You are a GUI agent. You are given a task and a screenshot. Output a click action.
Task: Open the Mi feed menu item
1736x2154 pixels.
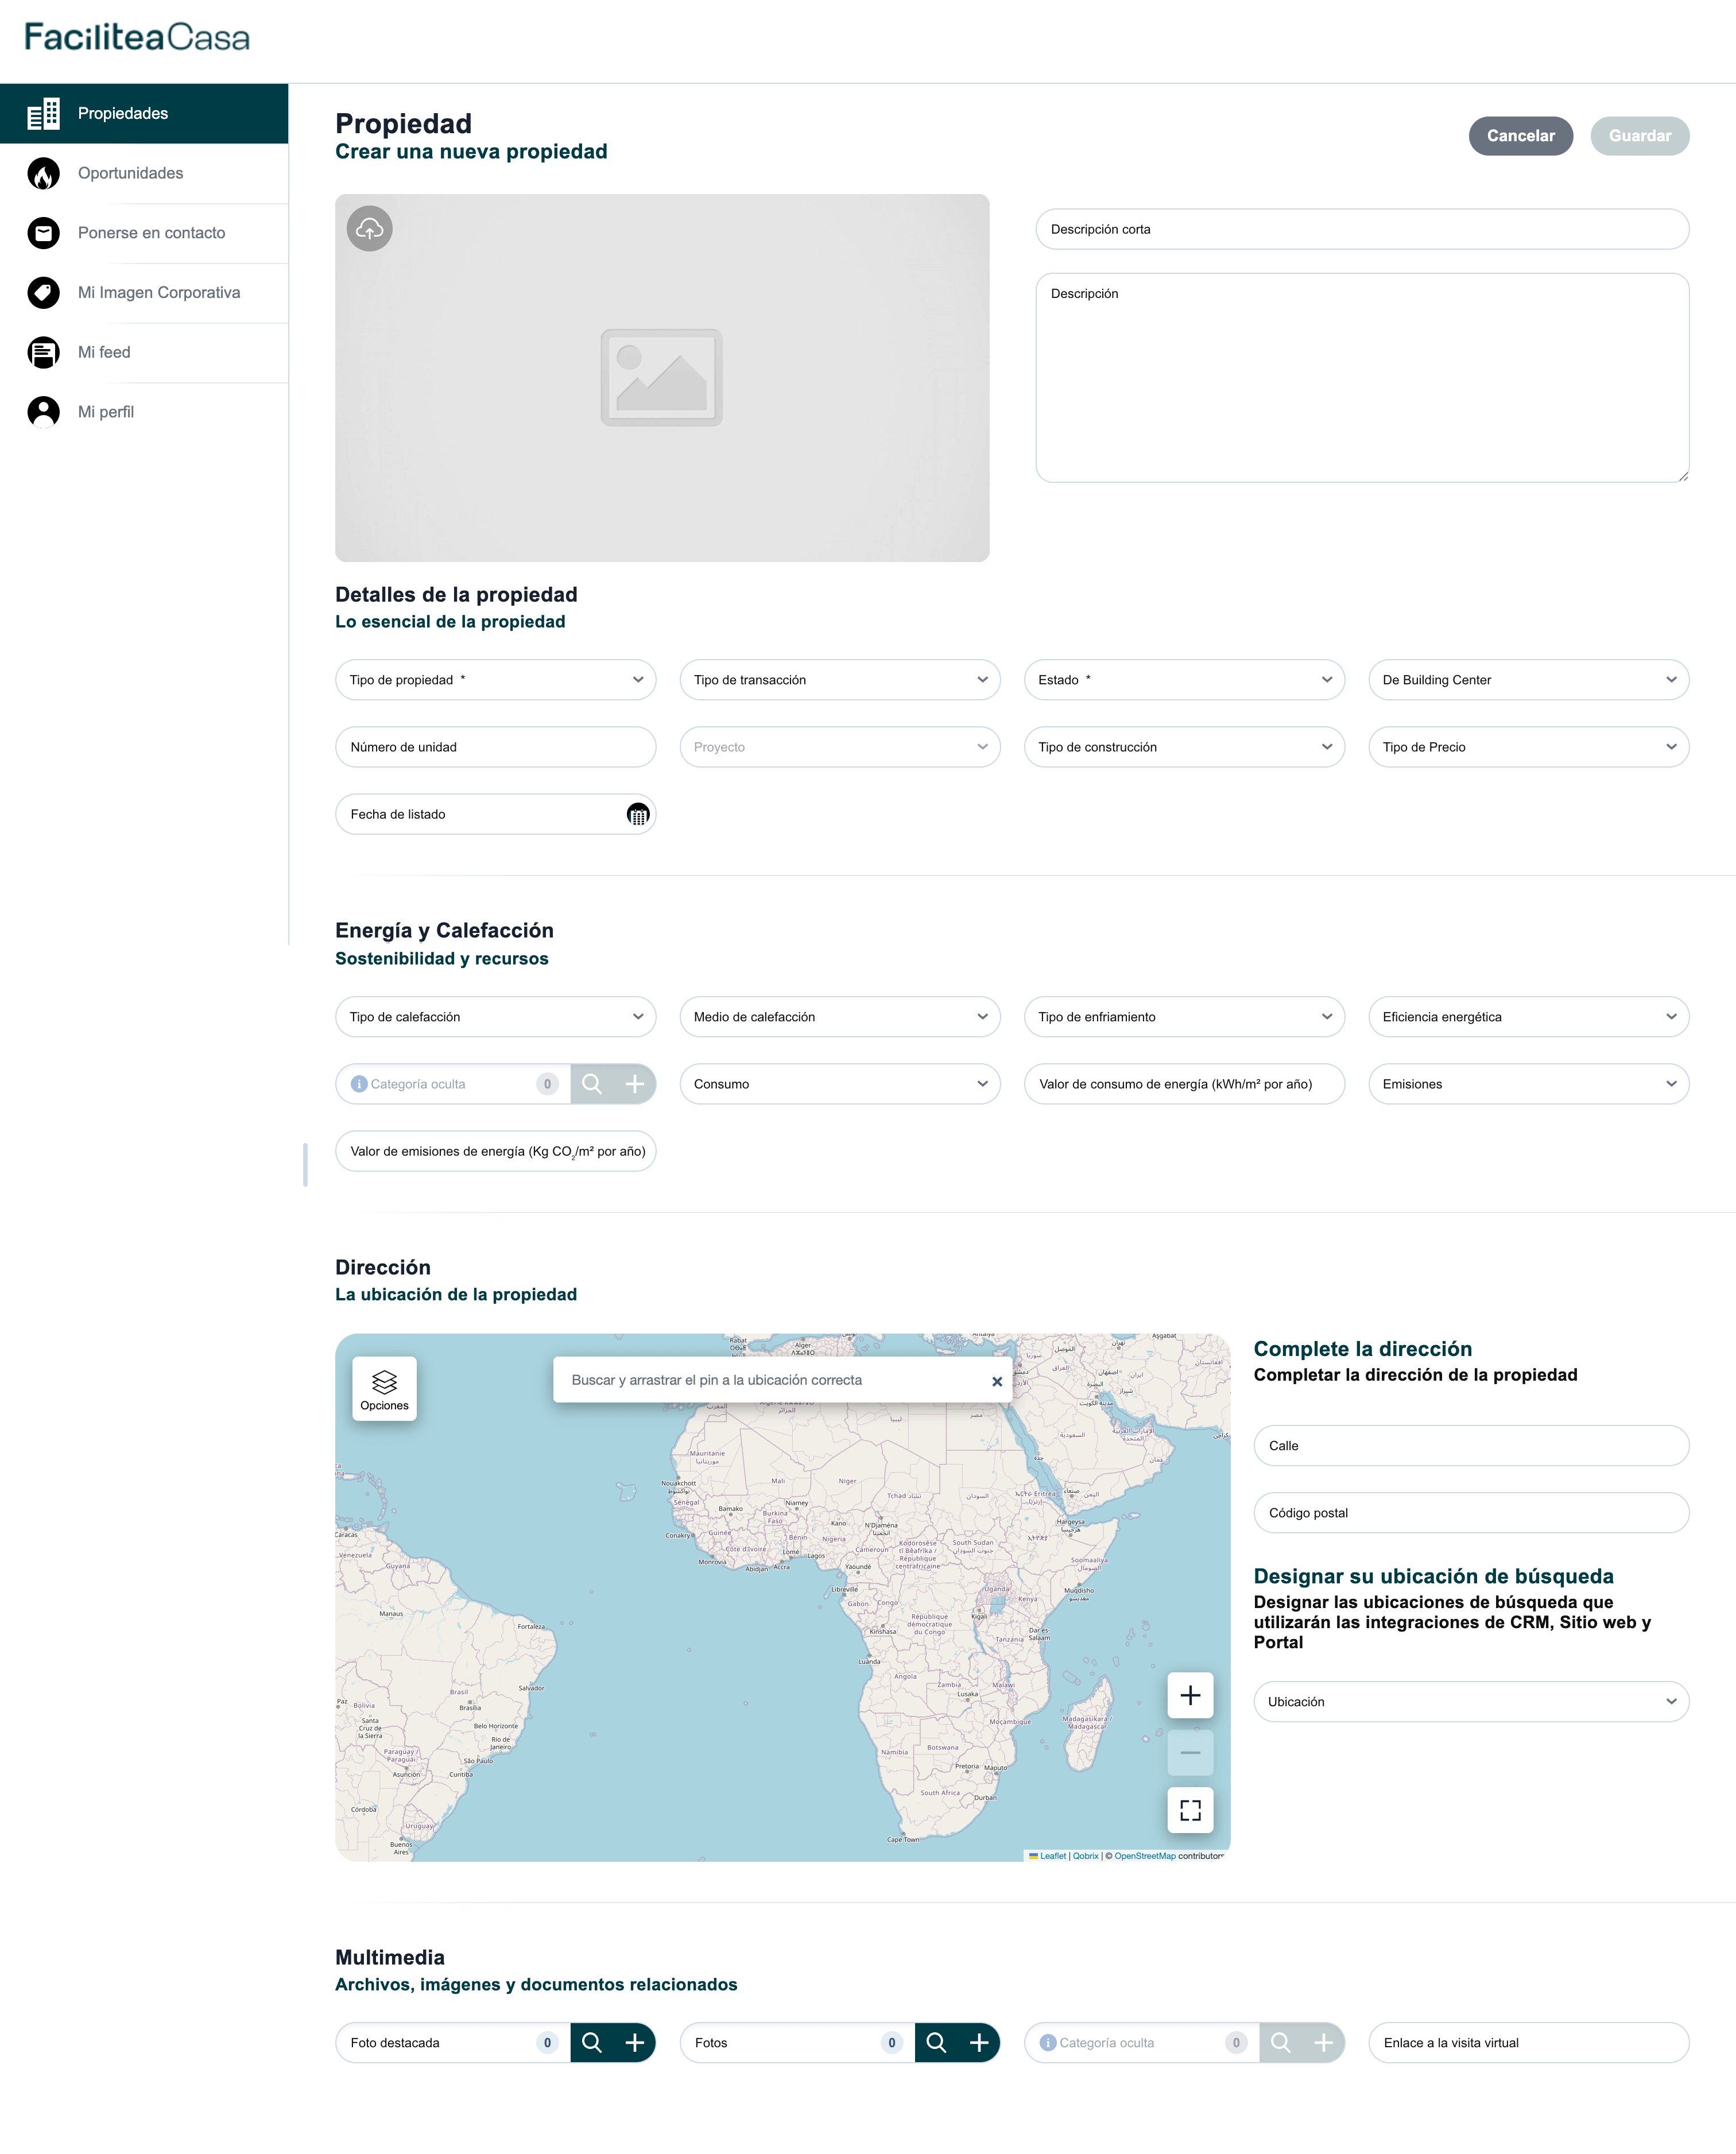tap(104, 353)
